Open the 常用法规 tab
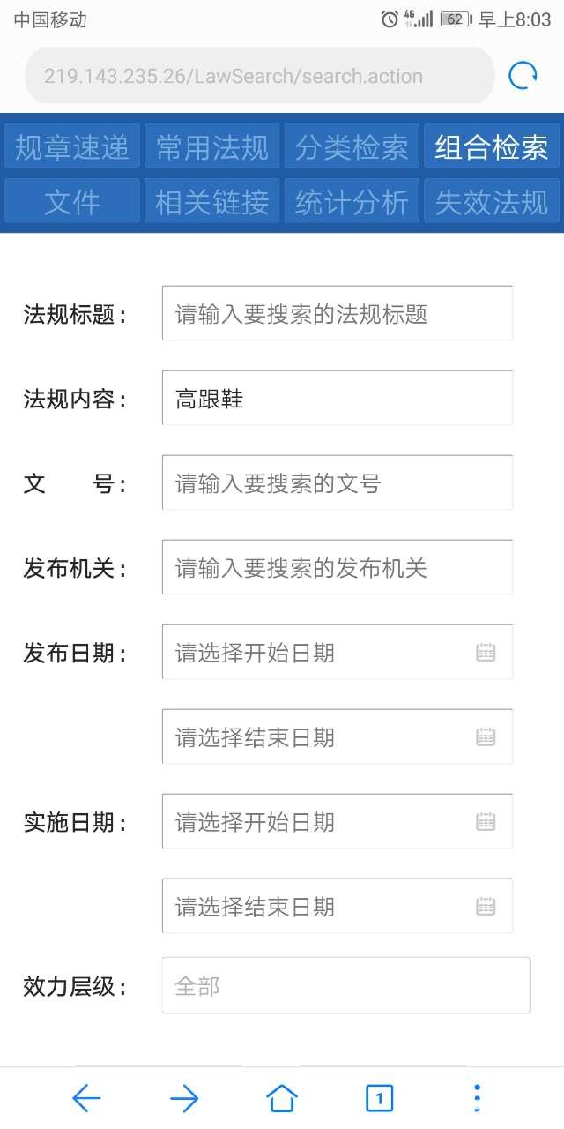 tap(212, 146)
